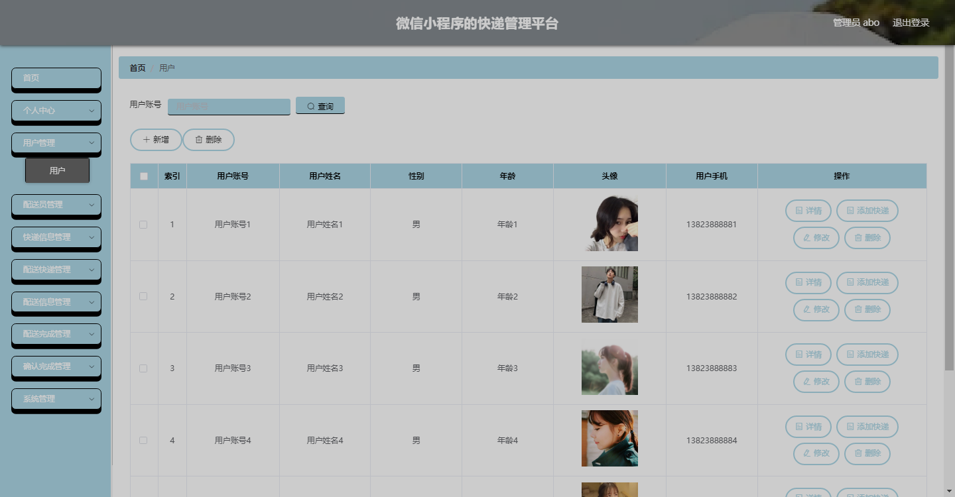
Task: Click the 用户姓名1 cell
Action: [325, 225]
